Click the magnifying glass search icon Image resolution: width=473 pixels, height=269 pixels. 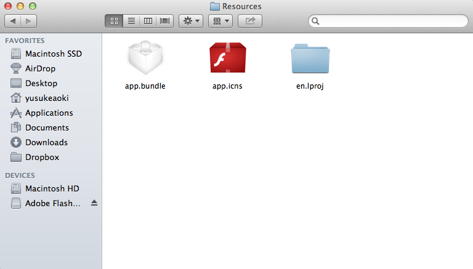[x=315, y=21]
